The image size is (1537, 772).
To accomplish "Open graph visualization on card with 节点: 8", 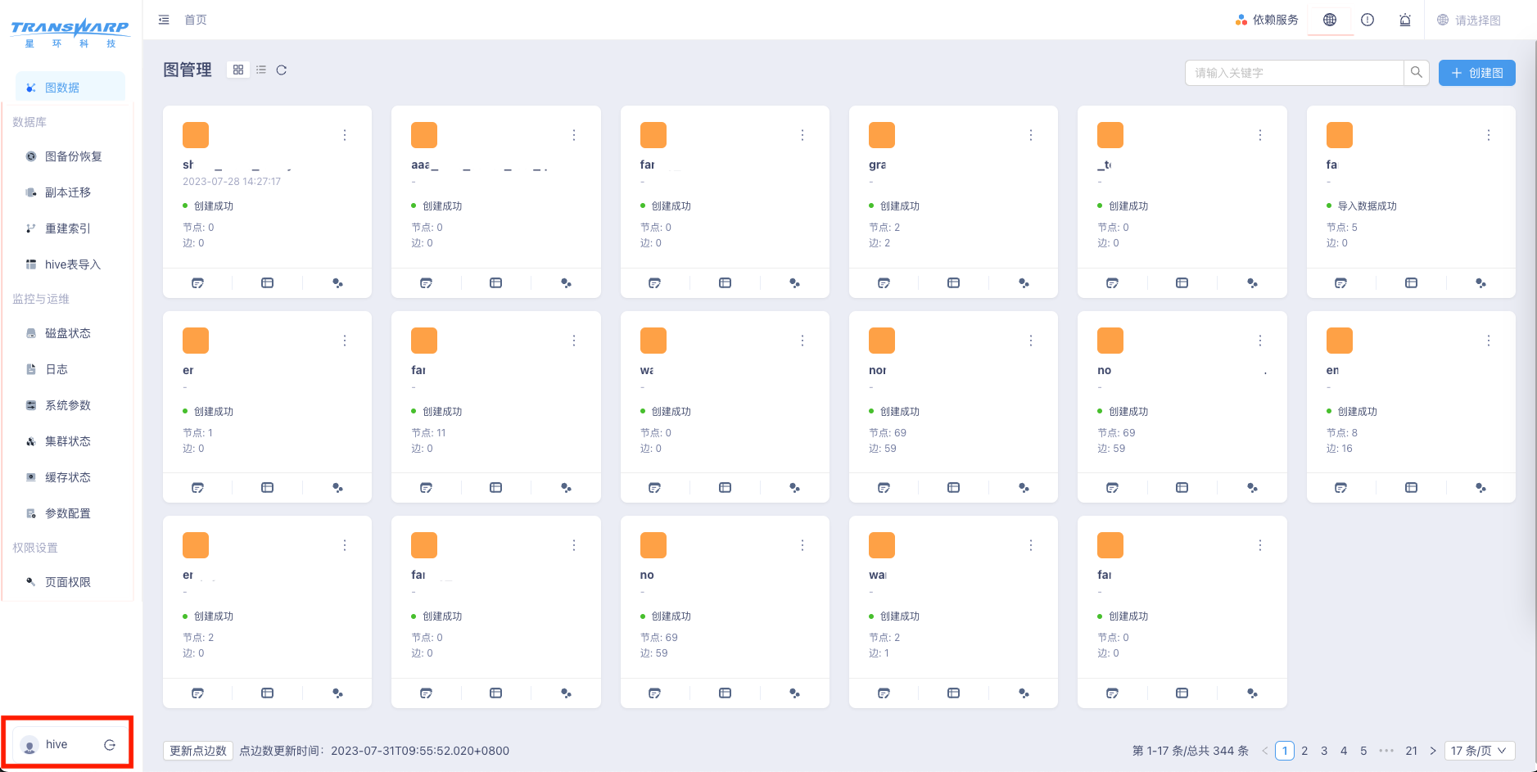I will [1480, 487].
